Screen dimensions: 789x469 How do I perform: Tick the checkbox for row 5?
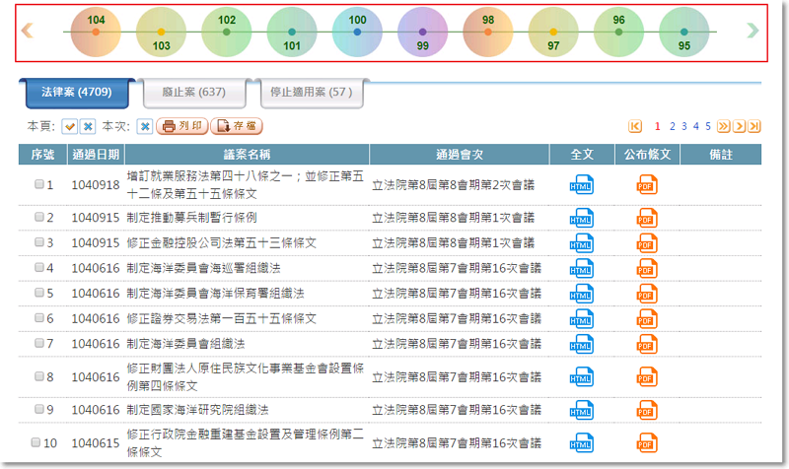pos(38,294)
